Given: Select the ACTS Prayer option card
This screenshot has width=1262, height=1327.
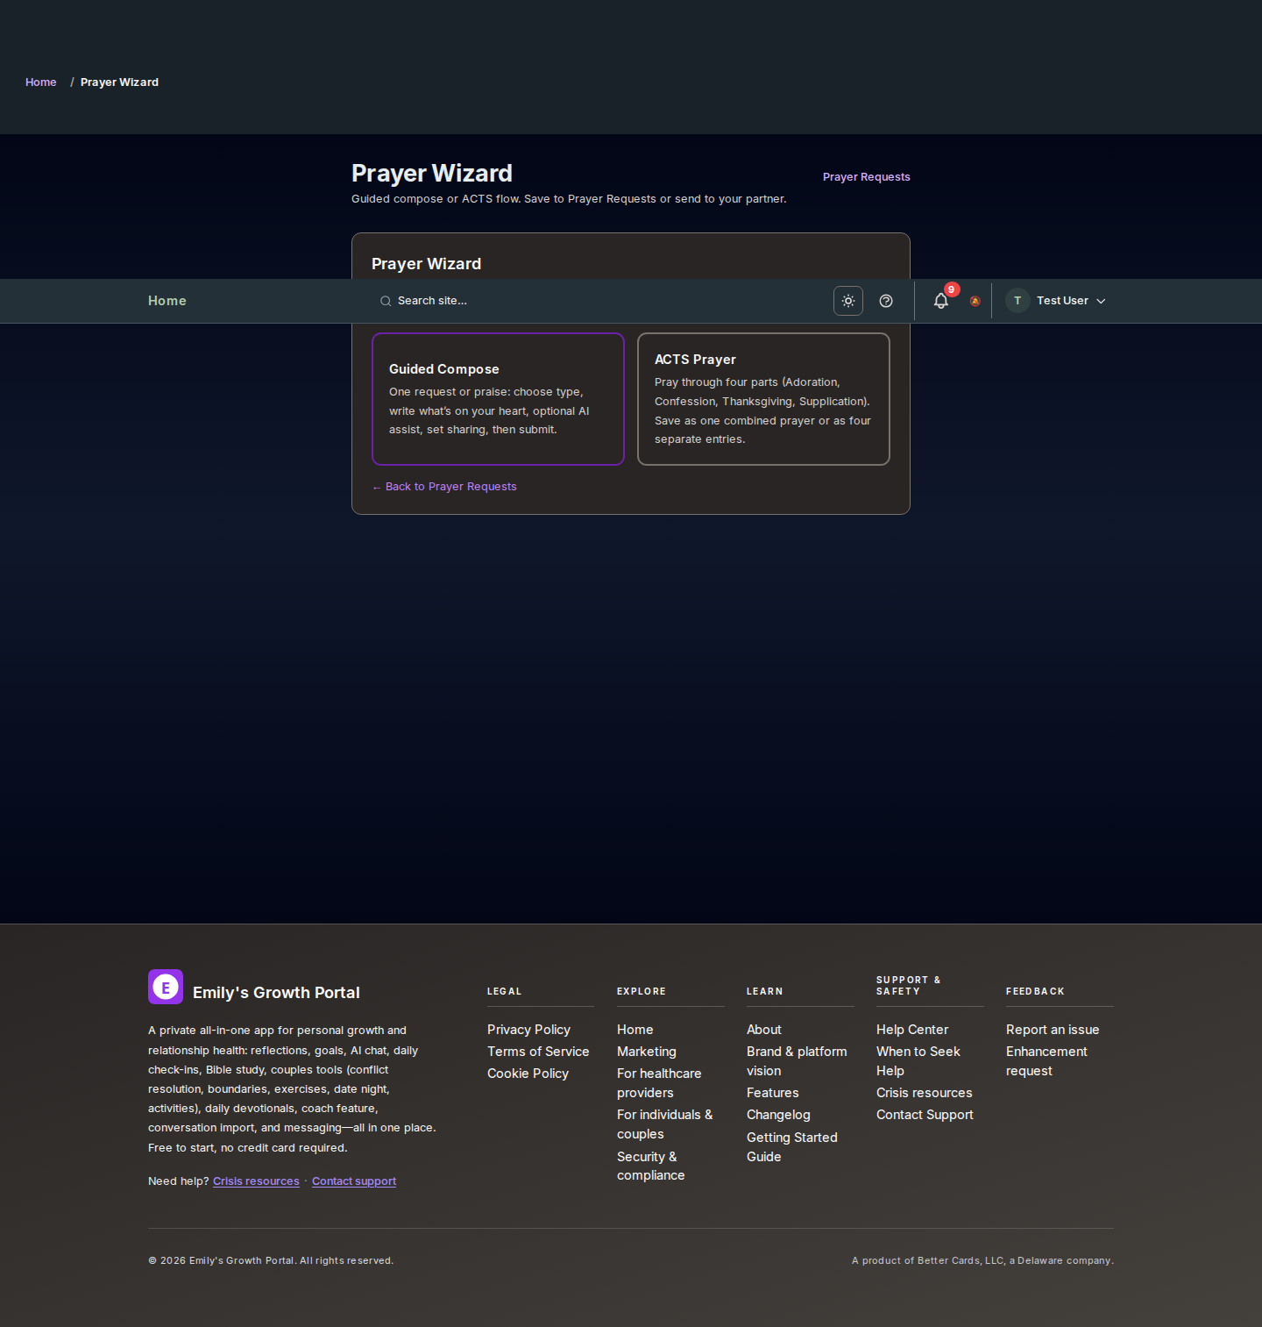Looking at the screenshot, I should click(x=762, y=399).
